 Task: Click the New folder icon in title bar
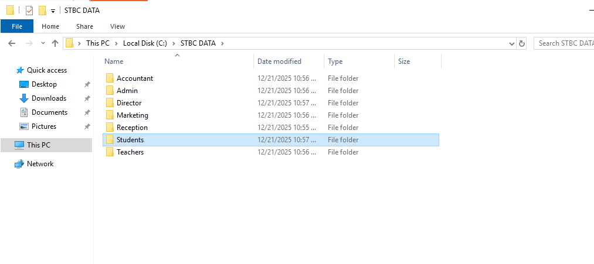[x=42, y=10]
